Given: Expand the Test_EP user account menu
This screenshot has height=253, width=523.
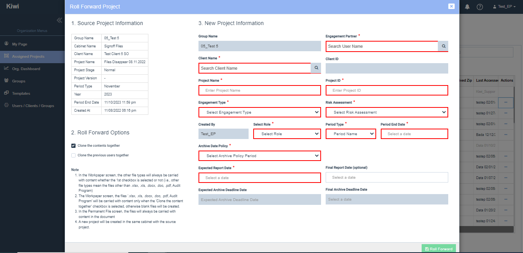Looking at the screenshot, I should coord(504,7).
